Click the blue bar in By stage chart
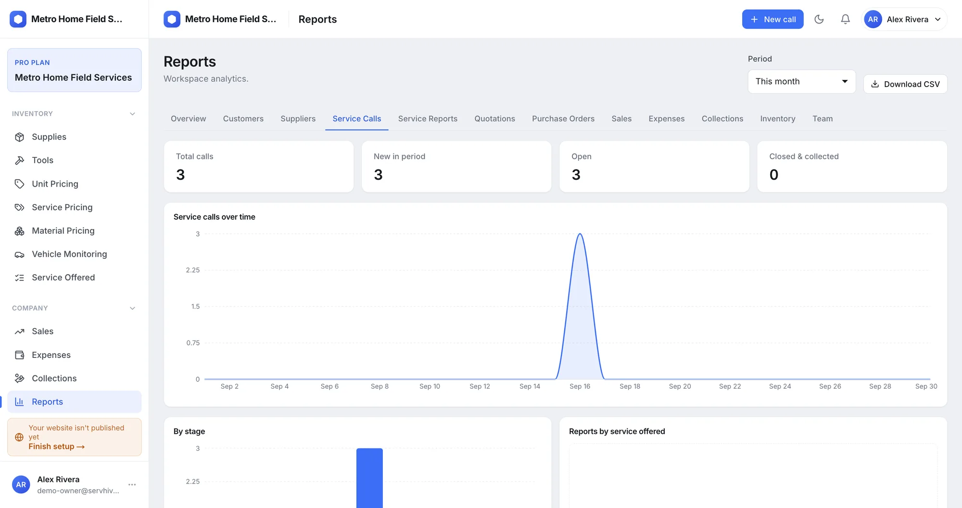Screen dimensions: 962x508 [x=369, y=478]
